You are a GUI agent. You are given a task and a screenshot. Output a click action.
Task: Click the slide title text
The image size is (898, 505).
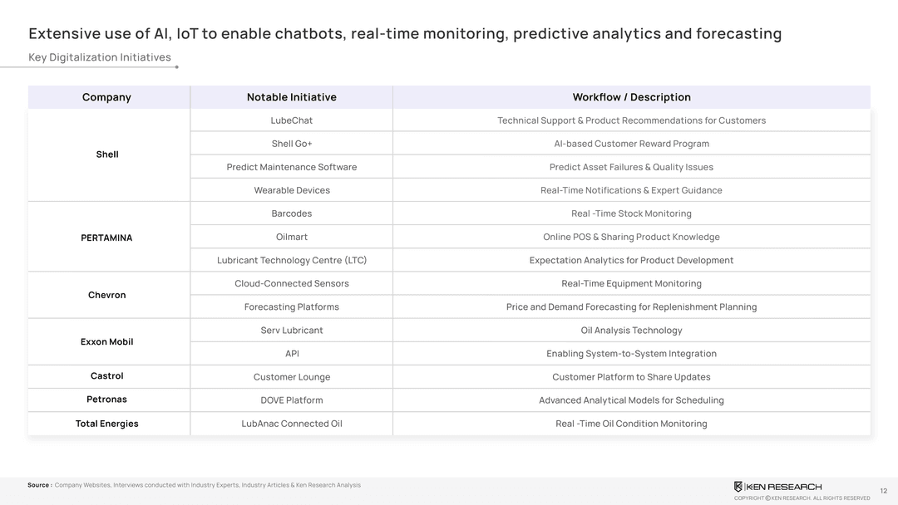coord(405,34)
